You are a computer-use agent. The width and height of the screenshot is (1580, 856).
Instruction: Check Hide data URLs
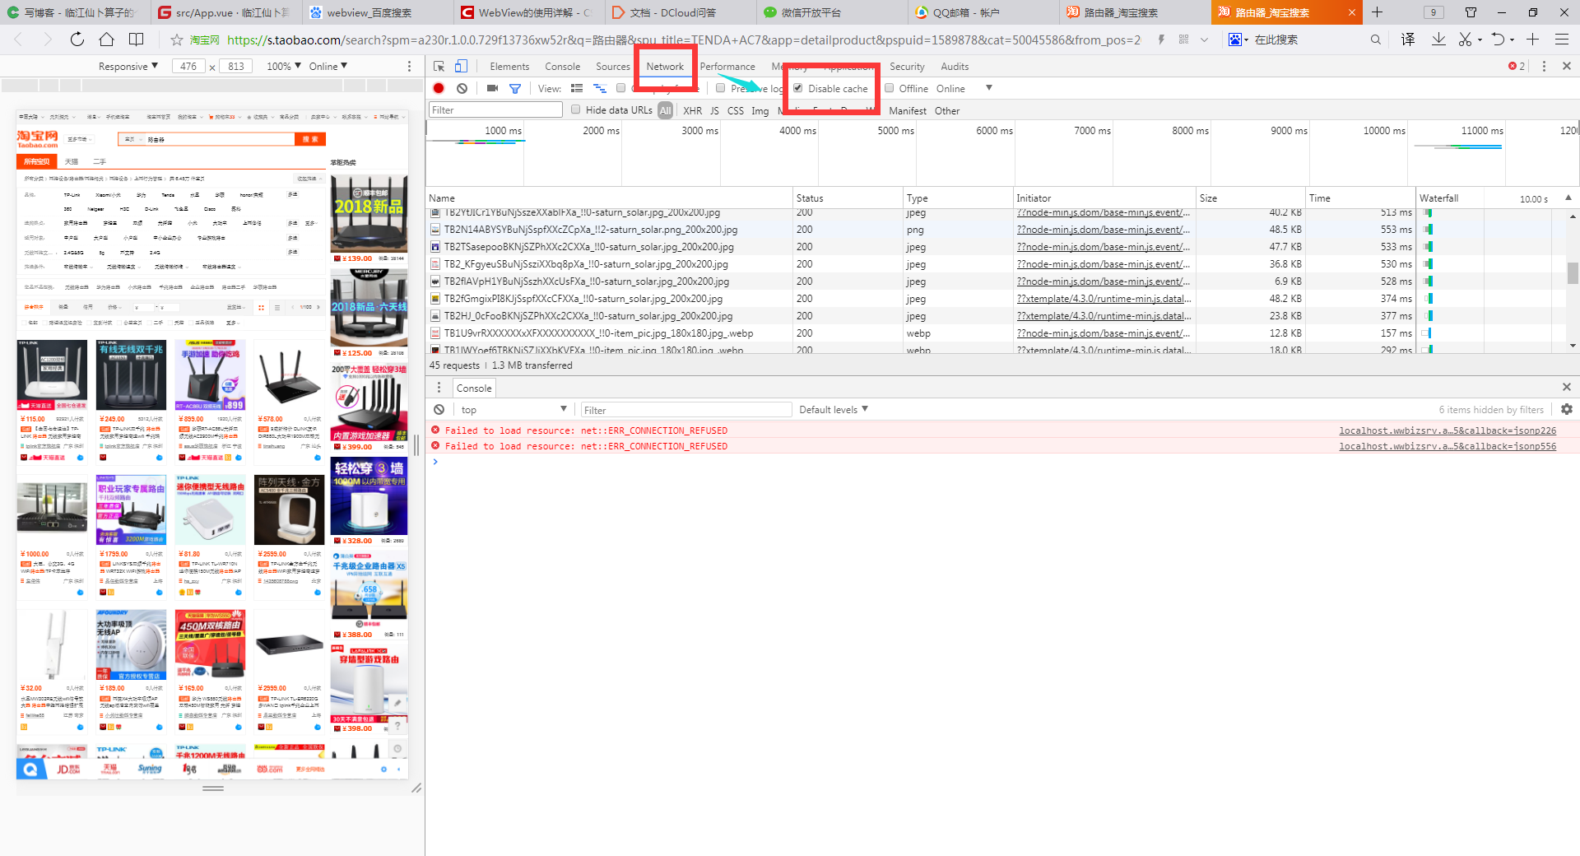(x=576, y=109)
